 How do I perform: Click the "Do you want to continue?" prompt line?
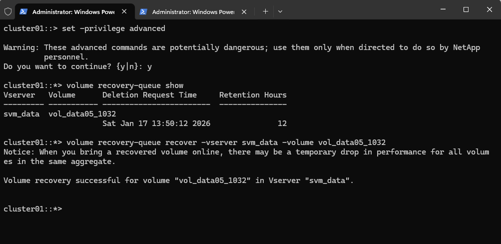click(77, 66)
